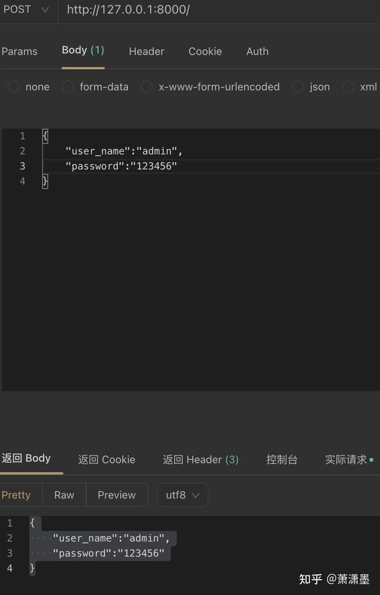Screen dimensions: 380x595
Task: Go to the Auth tab
Action: point(257,51)
